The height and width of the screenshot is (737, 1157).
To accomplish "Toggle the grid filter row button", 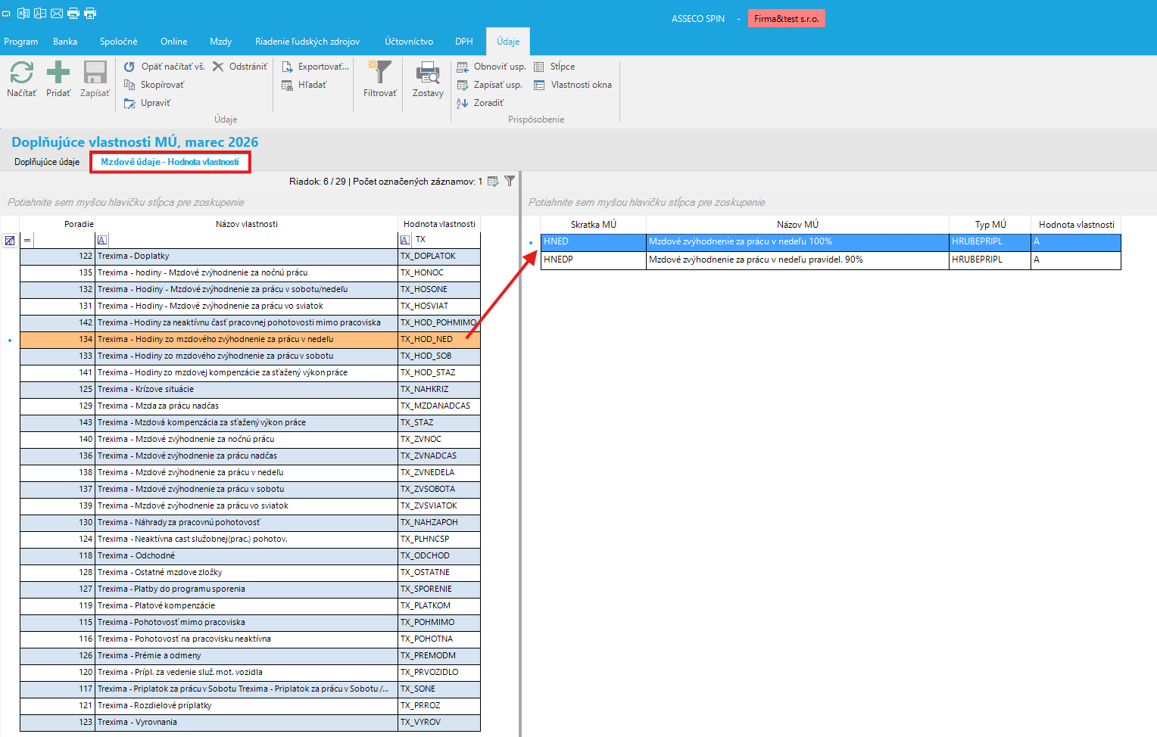I will tap(10, 241).
